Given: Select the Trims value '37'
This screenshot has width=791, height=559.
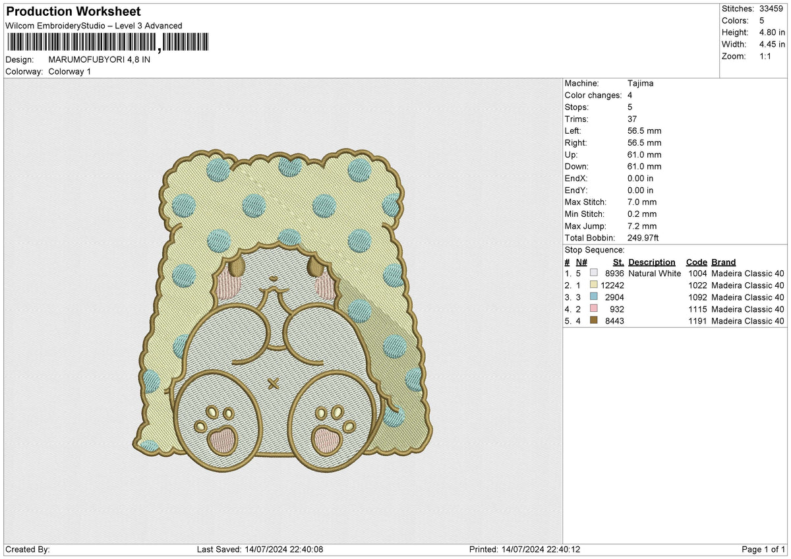Looking at the screenshot, I should click(633, 119).
